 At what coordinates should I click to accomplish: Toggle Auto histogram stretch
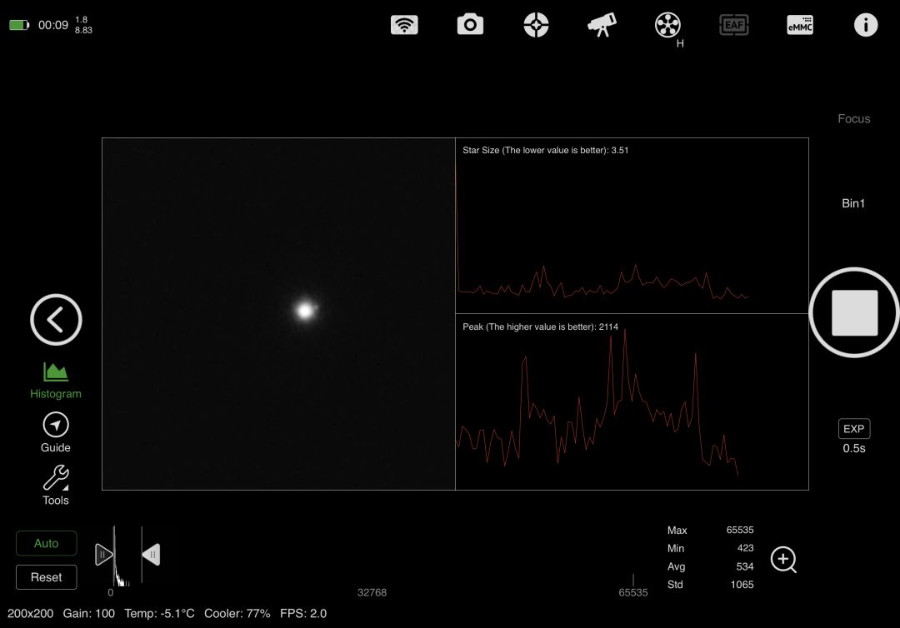[x=47, y=543]
